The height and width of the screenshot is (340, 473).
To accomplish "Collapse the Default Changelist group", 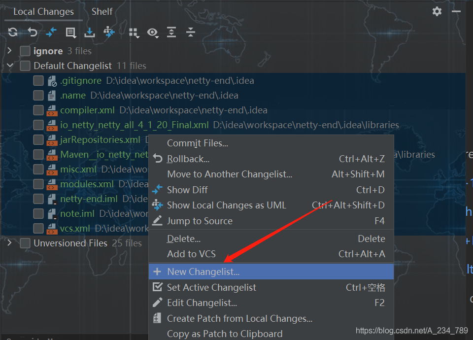I will point(10,66).
